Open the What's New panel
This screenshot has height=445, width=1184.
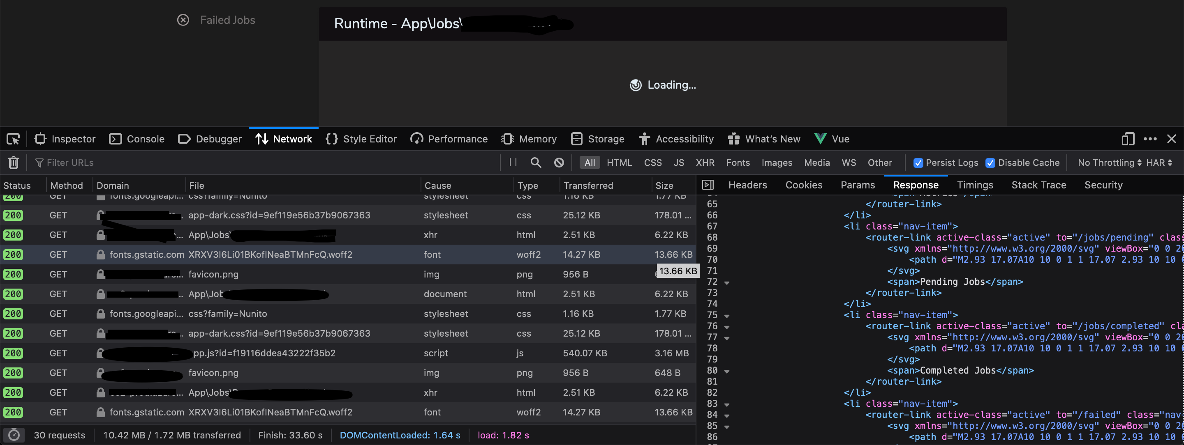[x=764, y=139]
